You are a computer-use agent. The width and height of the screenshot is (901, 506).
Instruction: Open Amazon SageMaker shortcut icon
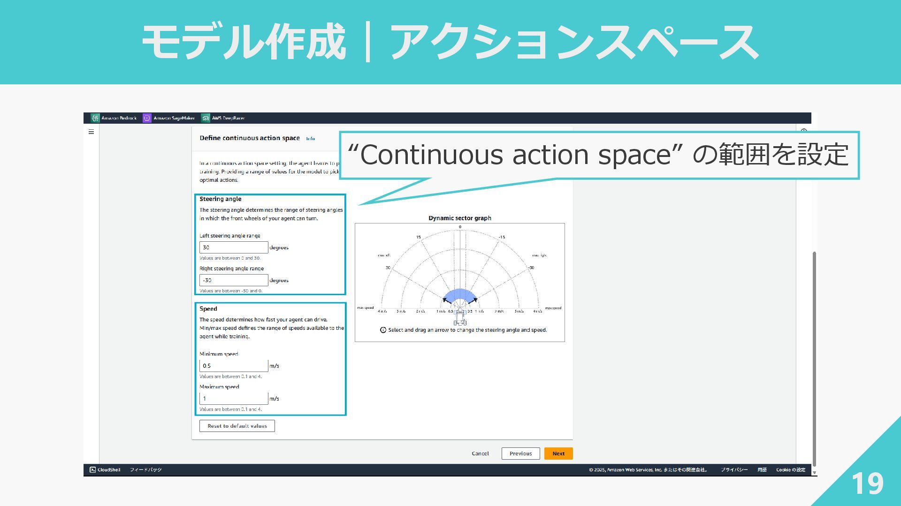147,118
